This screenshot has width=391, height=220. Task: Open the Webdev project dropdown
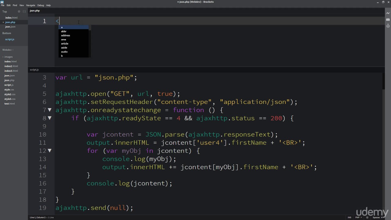click(x=8, y=50)
